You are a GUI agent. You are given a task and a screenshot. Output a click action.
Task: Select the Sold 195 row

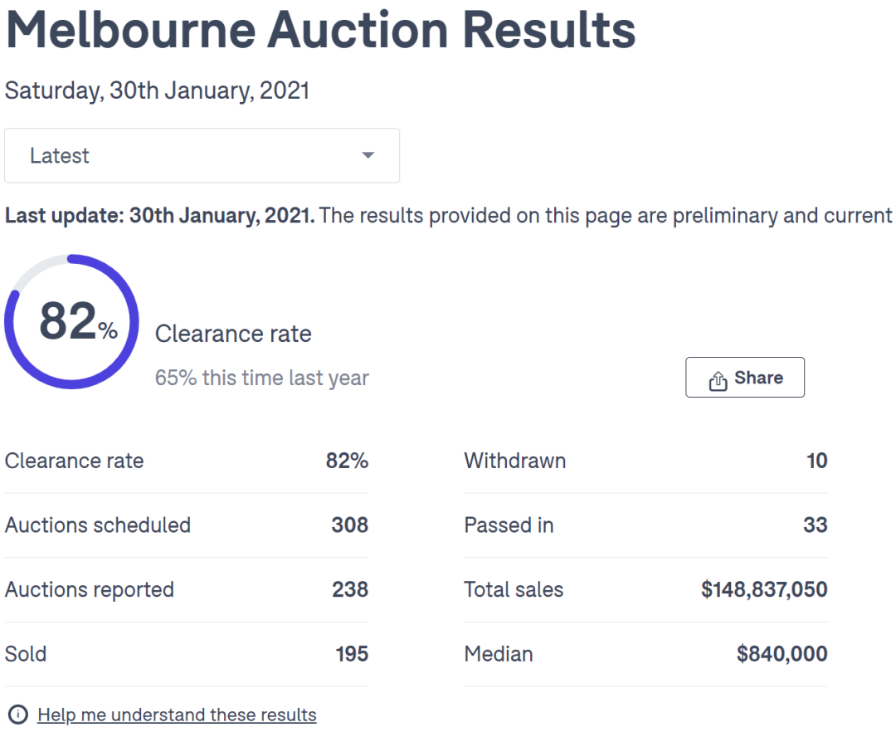187,654
